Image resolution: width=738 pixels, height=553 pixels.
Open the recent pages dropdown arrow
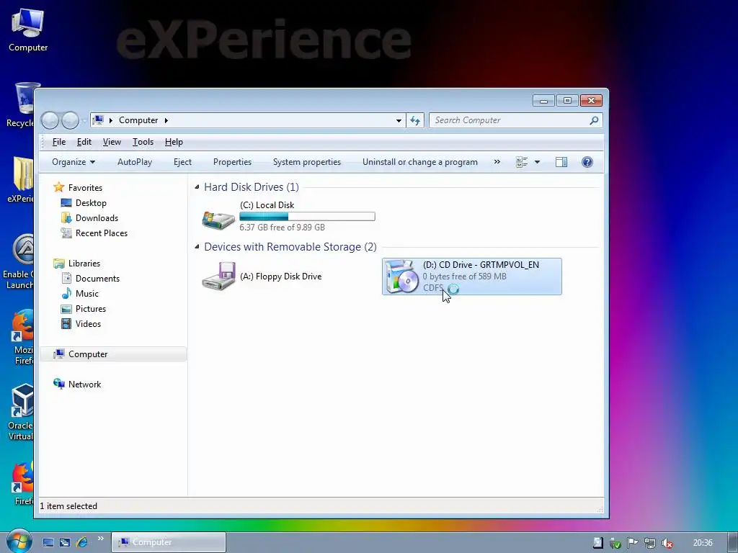[84, 120]
